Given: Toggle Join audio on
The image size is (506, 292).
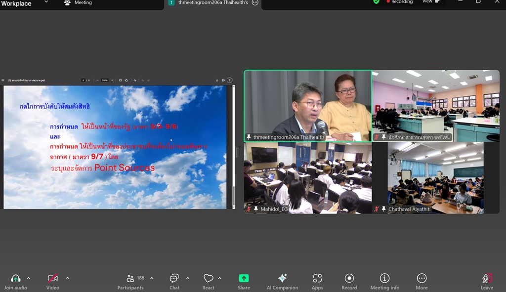Looking at the screenshot, I should click(x=15, y=278).
